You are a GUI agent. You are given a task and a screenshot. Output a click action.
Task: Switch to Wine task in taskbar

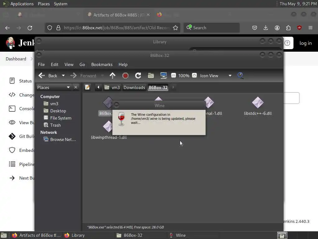[193, 235]
